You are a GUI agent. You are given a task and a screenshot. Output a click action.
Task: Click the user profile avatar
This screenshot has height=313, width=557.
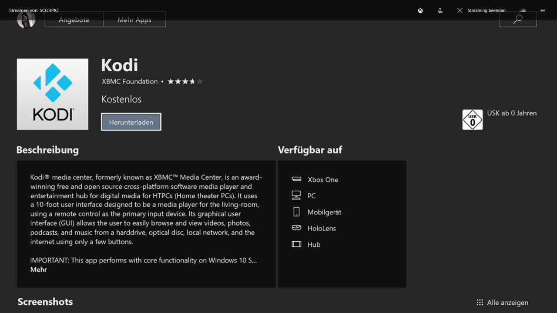tap(26, 19)
